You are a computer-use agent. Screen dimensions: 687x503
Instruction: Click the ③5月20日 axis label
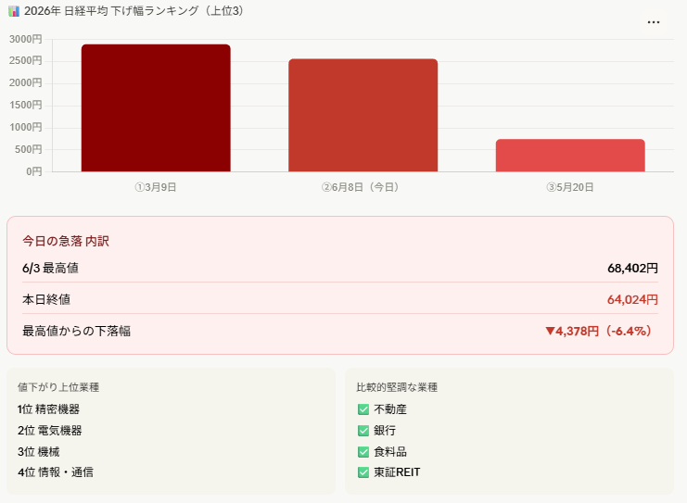570,187
